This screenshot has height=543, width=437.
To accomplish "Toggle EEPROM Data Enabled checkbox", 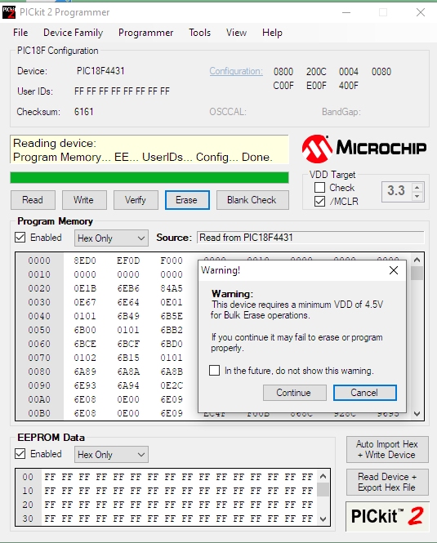I will click(x=20, y=454).
